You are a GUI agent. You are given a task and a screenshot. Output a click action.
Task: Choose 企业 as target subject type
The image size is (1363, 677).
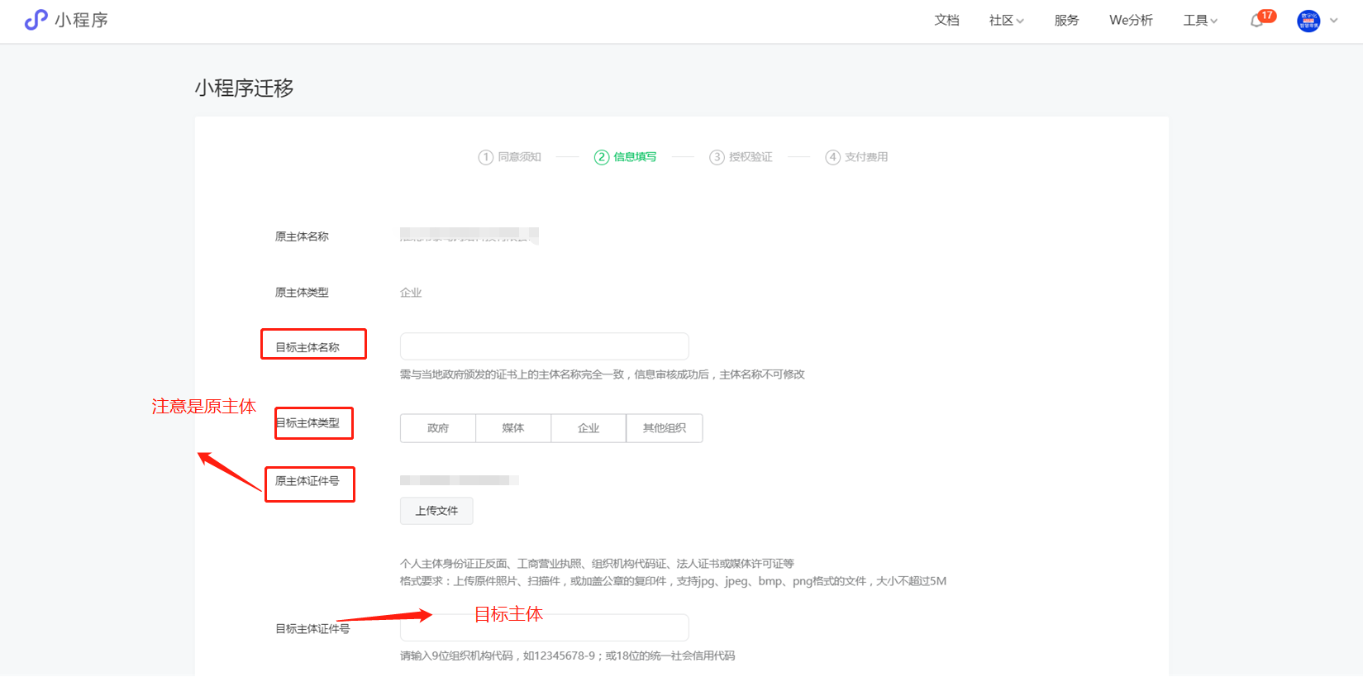[x=589, y=428]
